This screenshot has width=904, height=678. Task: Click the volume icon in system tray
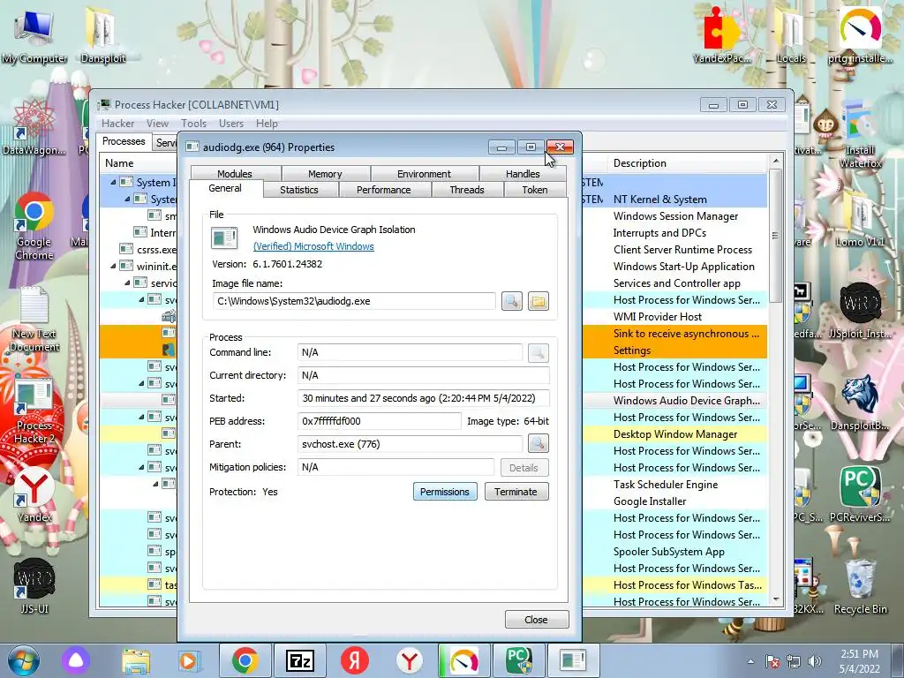pyautogui.click(x=814, y=661)
